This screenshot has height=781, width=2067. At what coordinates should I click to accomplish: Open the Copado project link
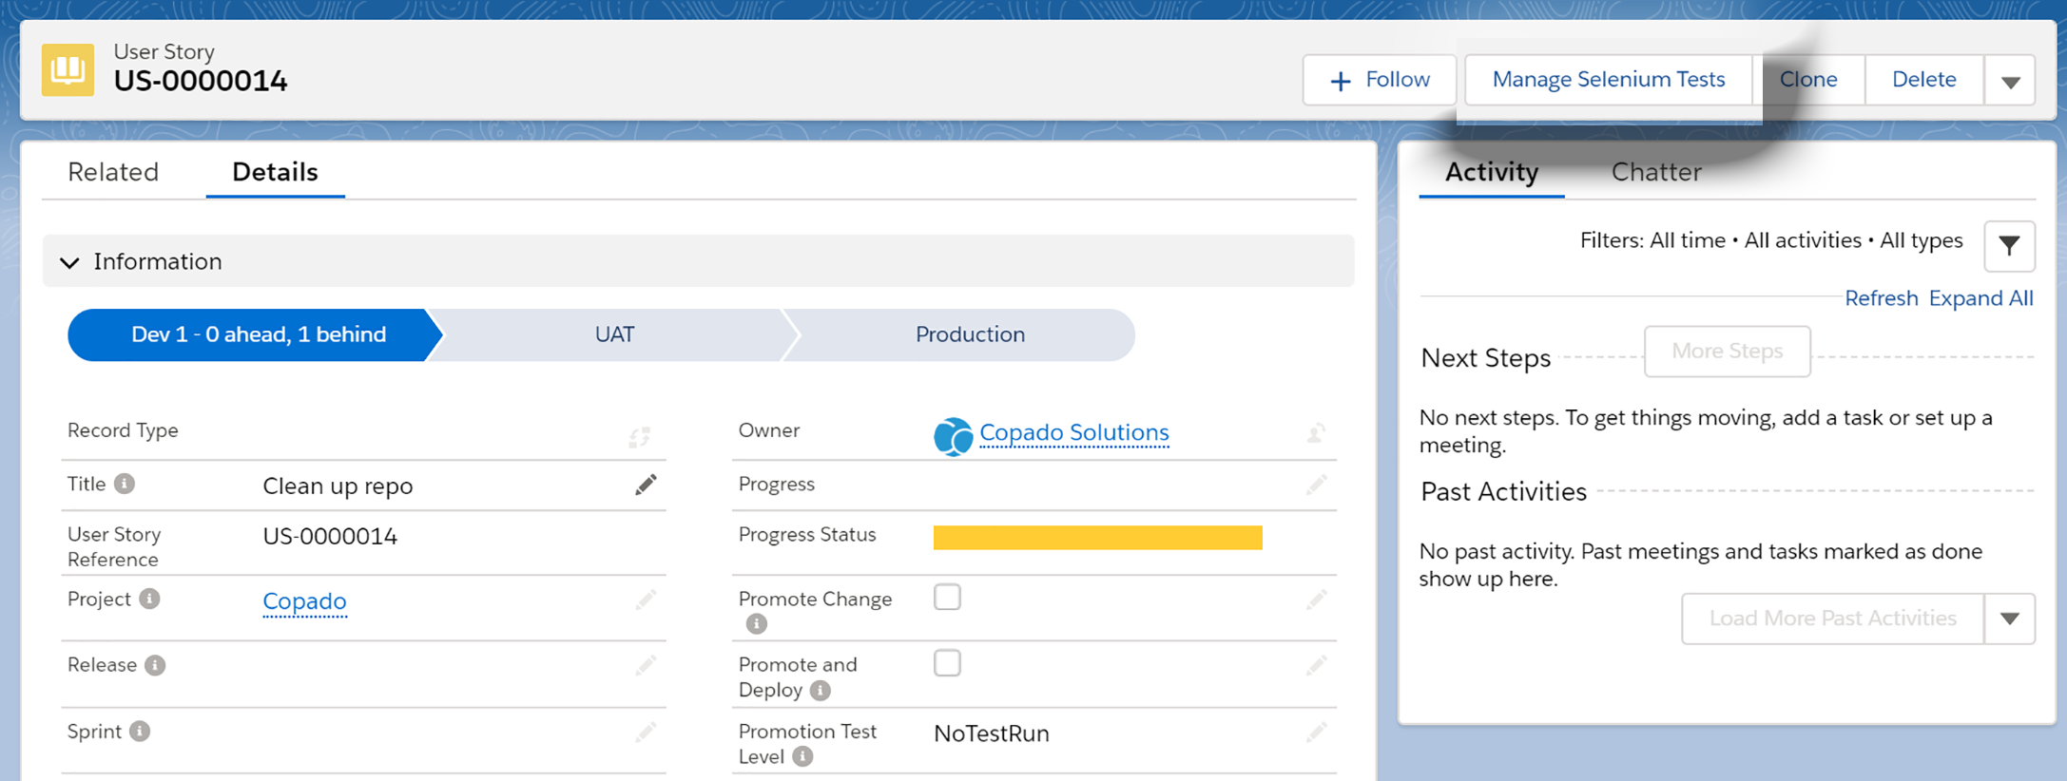coord(304,601)
